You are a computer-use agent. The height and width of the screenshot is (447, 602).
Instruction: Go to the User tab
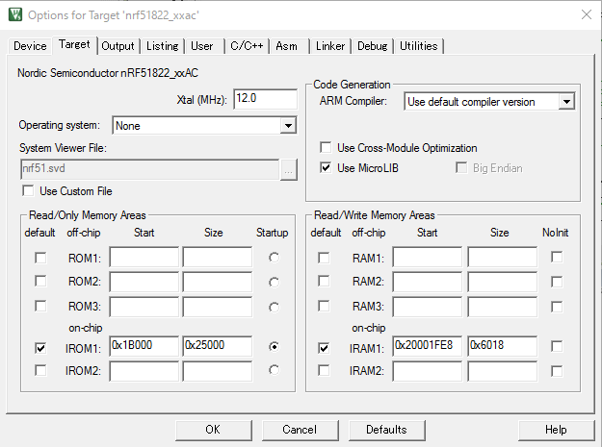(202, 46)
